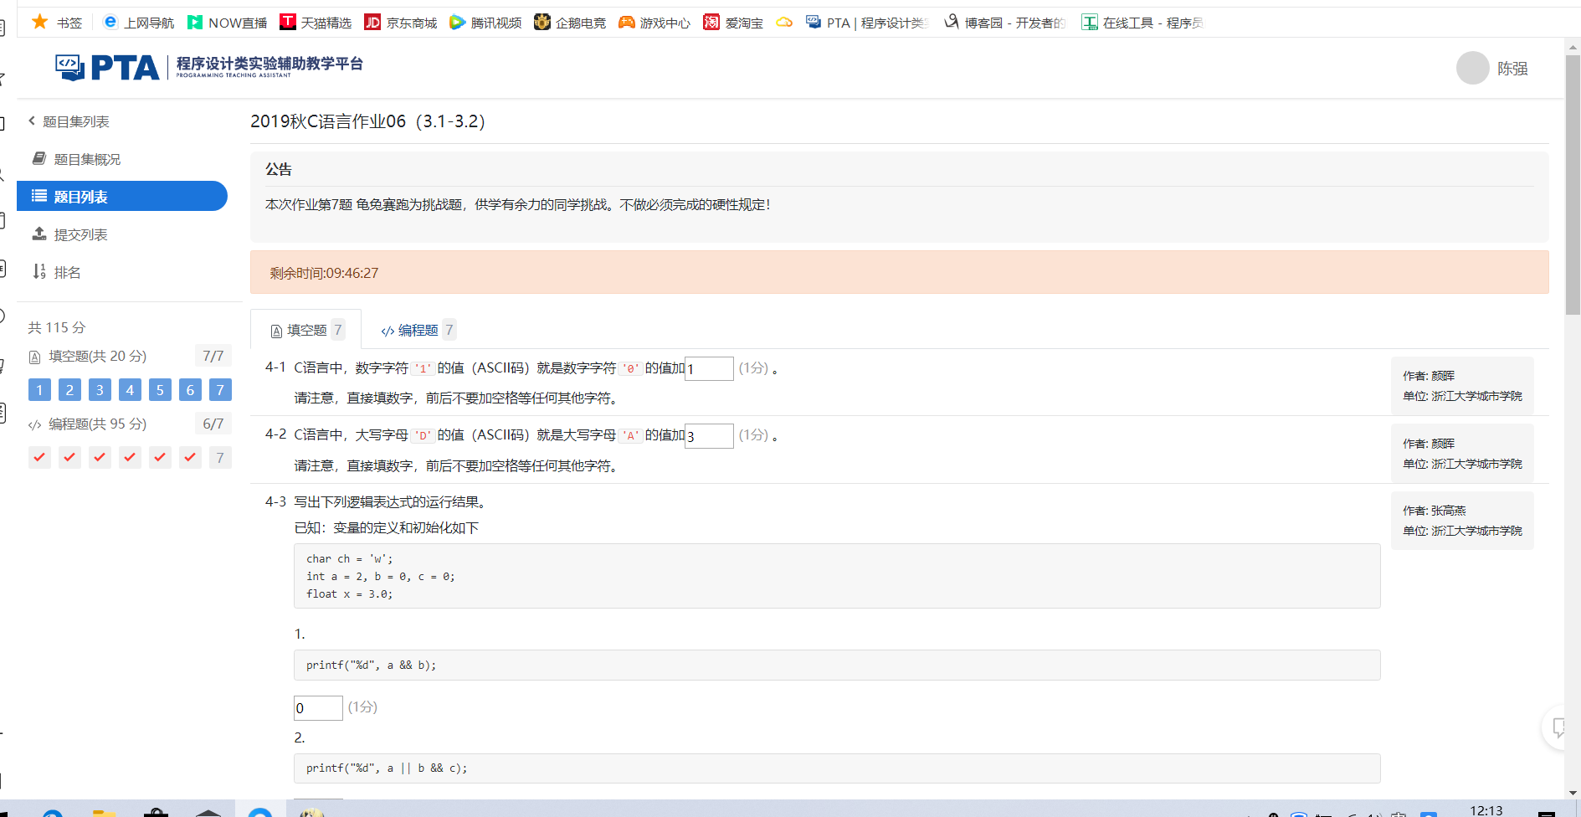Open the 企鹅电竞 bookmark icon
The height and width of the screenshot is (817, 1581).
coord(542,22)
